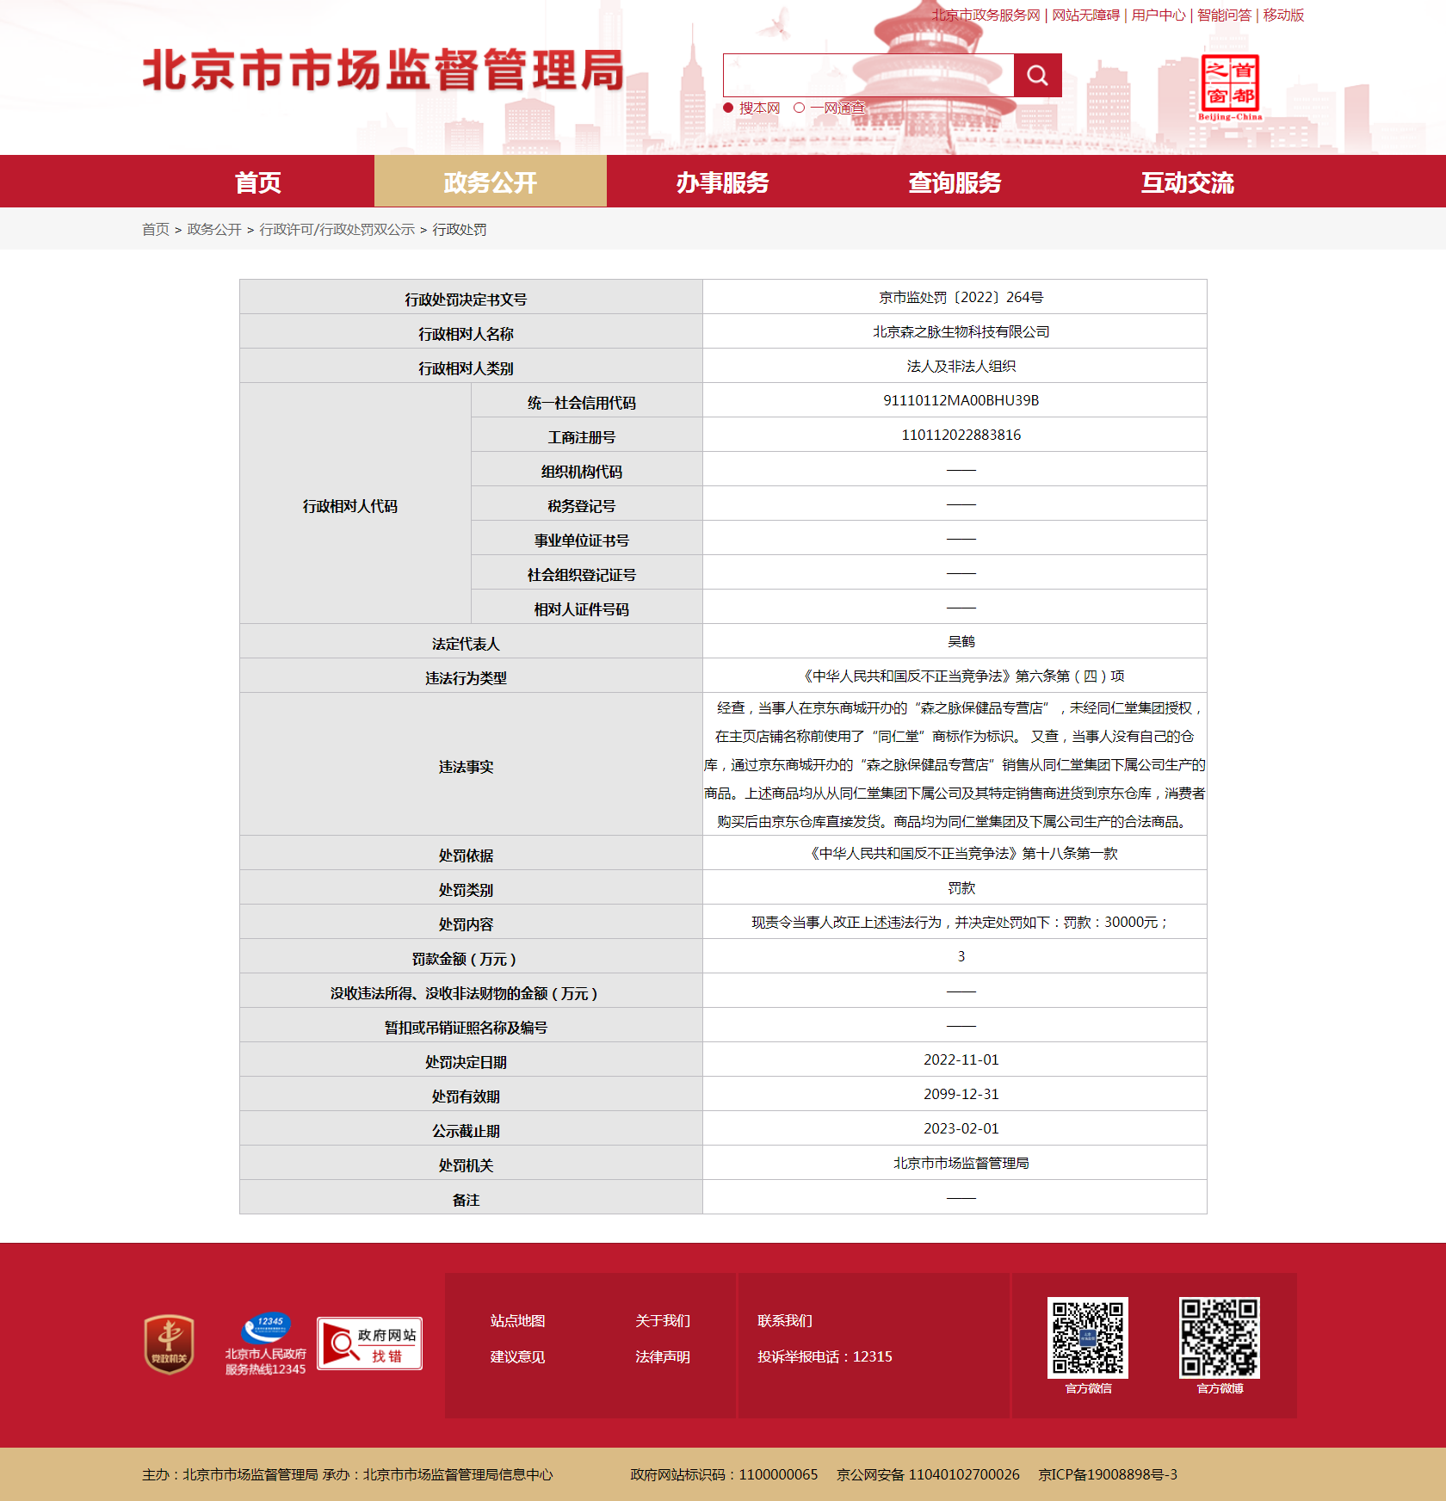Open the 建议意见 footer link
Viewport: 1446px width, 1501px height.
click(517, 1356)
